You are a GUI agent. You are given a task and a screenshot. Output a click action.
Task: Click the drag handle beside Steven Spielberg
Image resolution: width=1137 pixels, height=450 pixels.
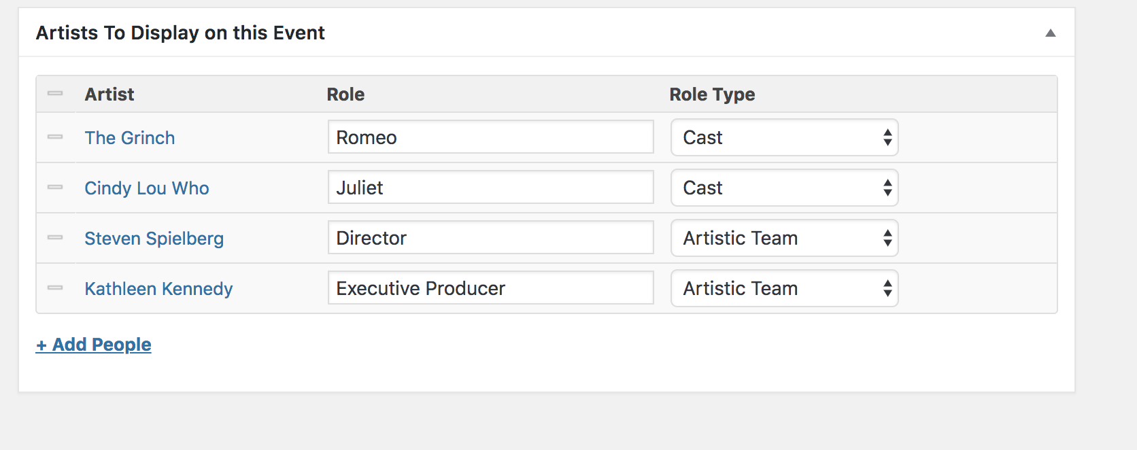[x=55, y=238]
